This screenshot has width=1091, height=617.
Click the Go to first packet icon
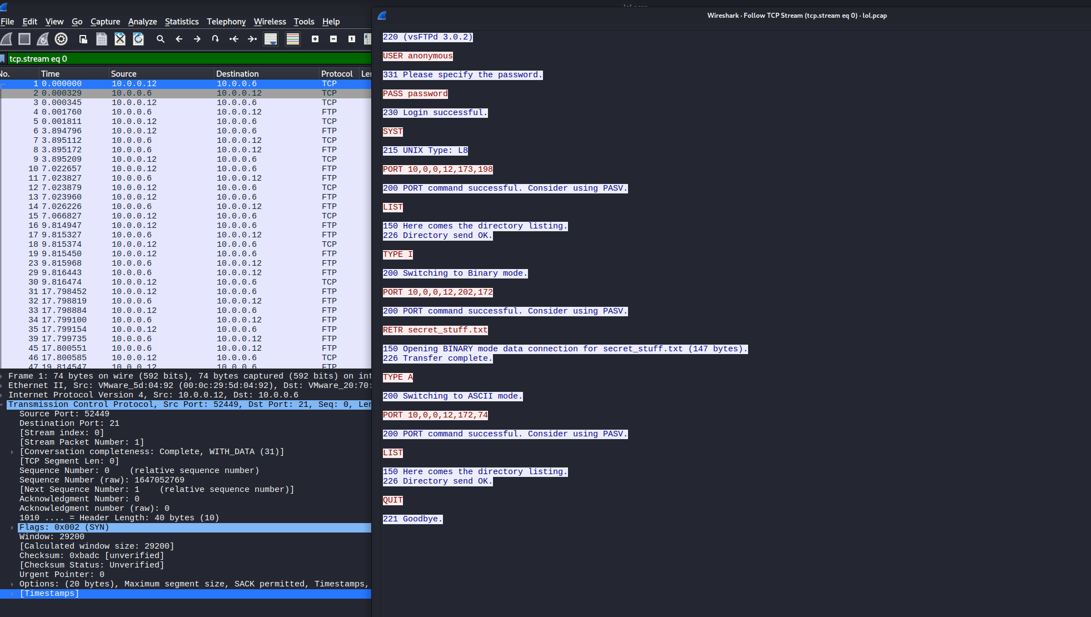234,39
